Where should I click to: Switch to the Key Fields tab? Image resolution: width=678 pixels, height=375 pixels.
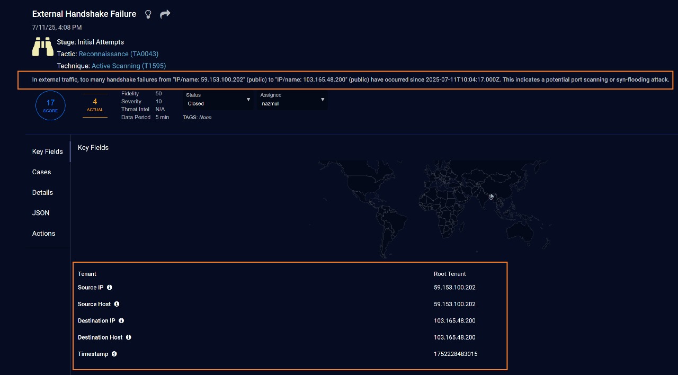47,151
